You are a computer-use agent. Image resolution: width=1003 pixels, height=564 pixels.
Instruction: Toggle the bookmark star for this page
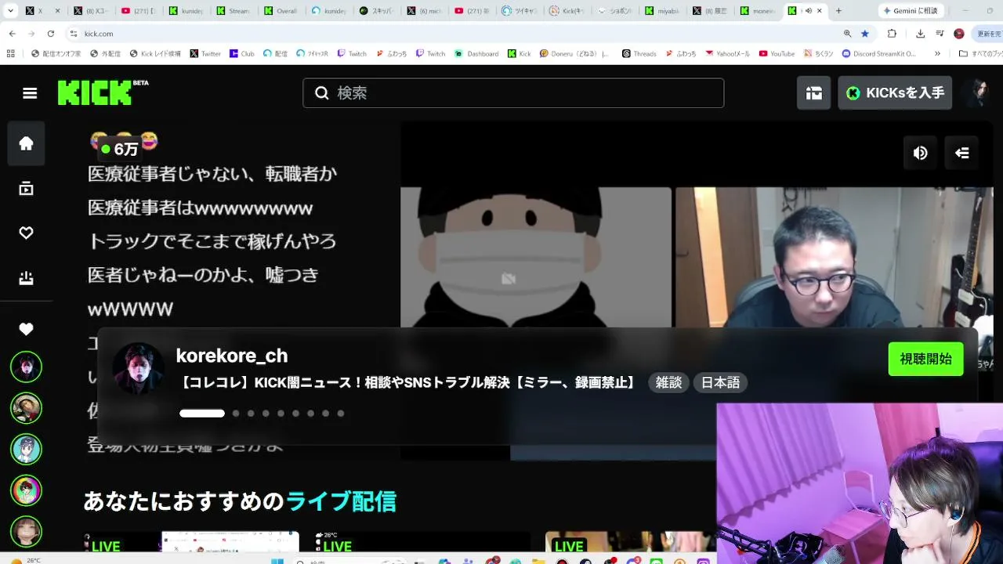[x=865, y=34]
